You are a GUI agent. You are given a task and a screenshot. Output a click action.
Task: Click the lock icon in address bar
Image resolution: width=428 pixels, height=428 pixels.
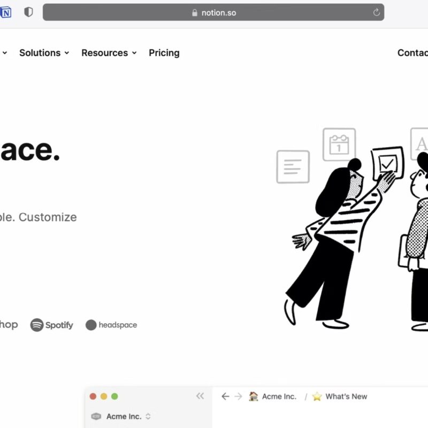click(195, 12)
